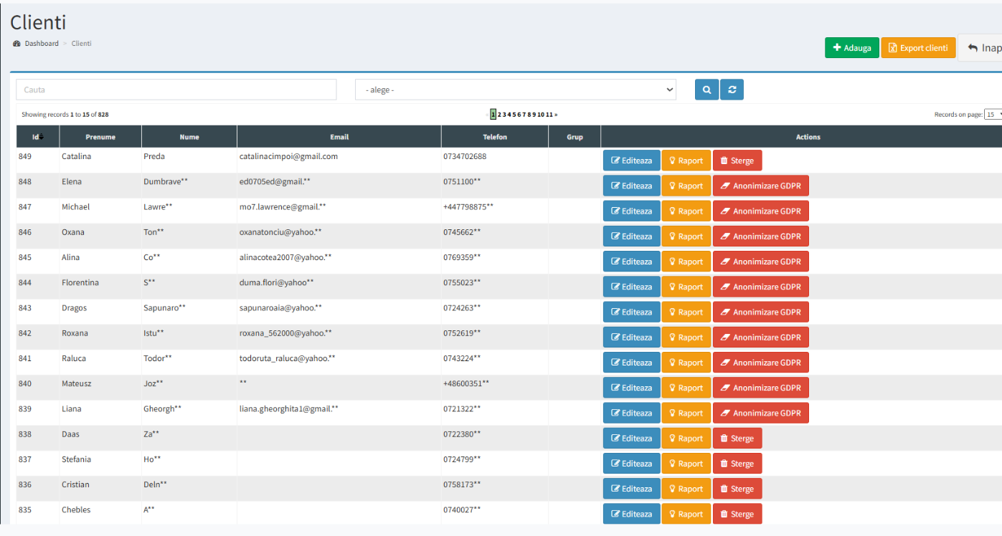Open the Records on page dropdown
The width and height of the screenshot is (1002, 536).
point(993,115)
